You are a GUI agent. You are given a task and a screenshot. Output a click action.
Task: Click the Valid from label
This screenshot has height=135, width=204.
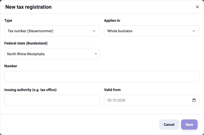[x=112, y=90]
